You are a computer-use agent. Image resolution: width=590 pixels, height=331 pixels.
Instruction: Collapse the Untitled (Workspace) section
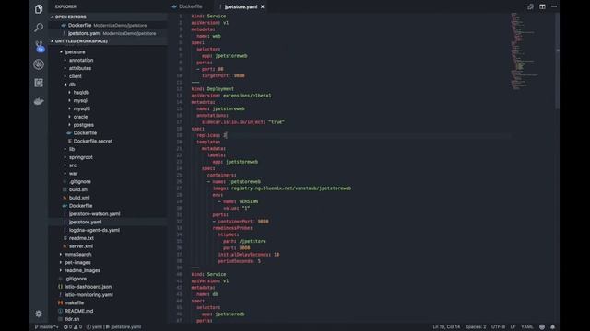tap(109, 41)
